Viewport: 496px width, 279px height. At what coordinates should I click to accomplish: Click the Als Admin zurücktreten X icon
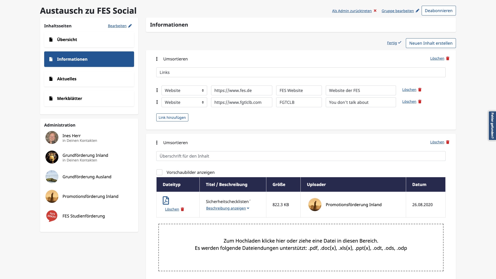pos(375,10)
